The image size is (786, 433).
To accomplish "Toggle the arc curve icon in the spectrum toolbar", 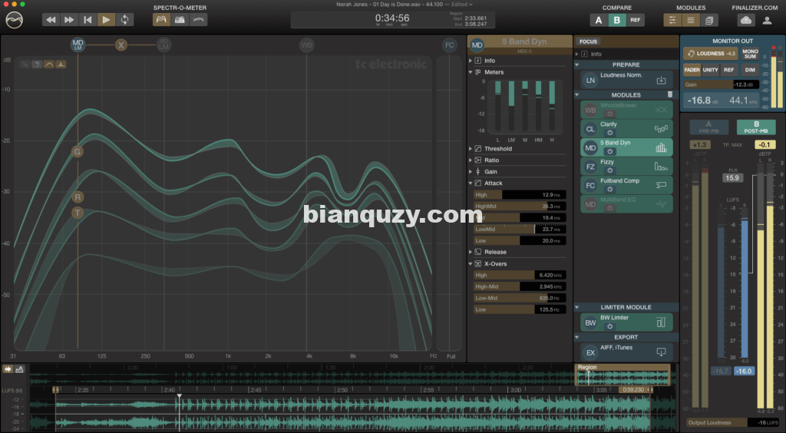I will (x=48, y=64).
